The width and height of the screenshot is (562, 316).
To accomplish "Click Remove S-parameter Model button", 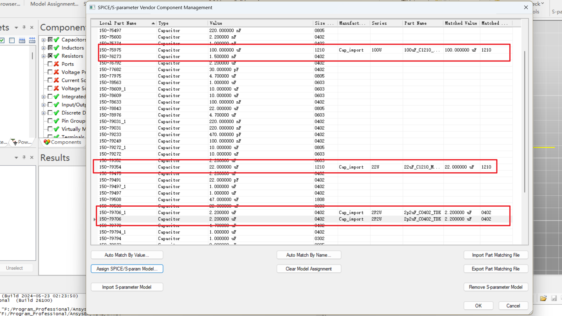I will pos(496,287).
